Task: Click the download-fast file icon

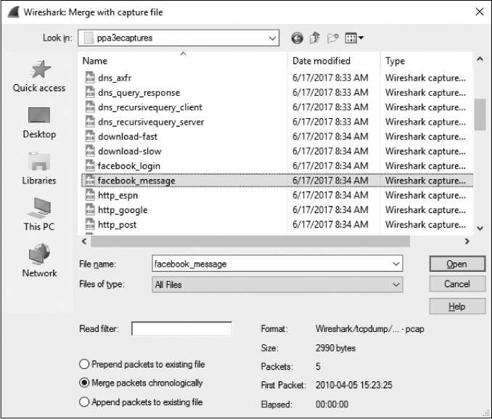Action: [x=90, y=136]
